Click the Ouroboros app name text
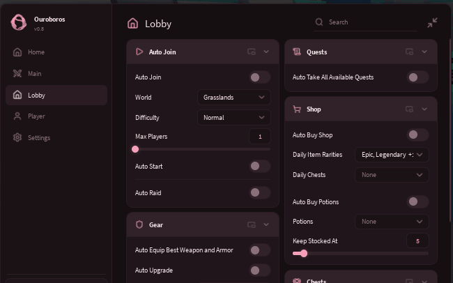The width and height of the screenshot is (453, 283). point(49,20)
